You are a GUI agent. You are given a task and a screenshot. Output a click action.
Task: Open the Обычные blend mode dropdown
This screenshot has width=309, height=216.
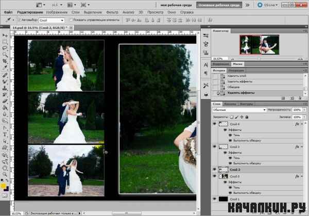click(239, 110)
